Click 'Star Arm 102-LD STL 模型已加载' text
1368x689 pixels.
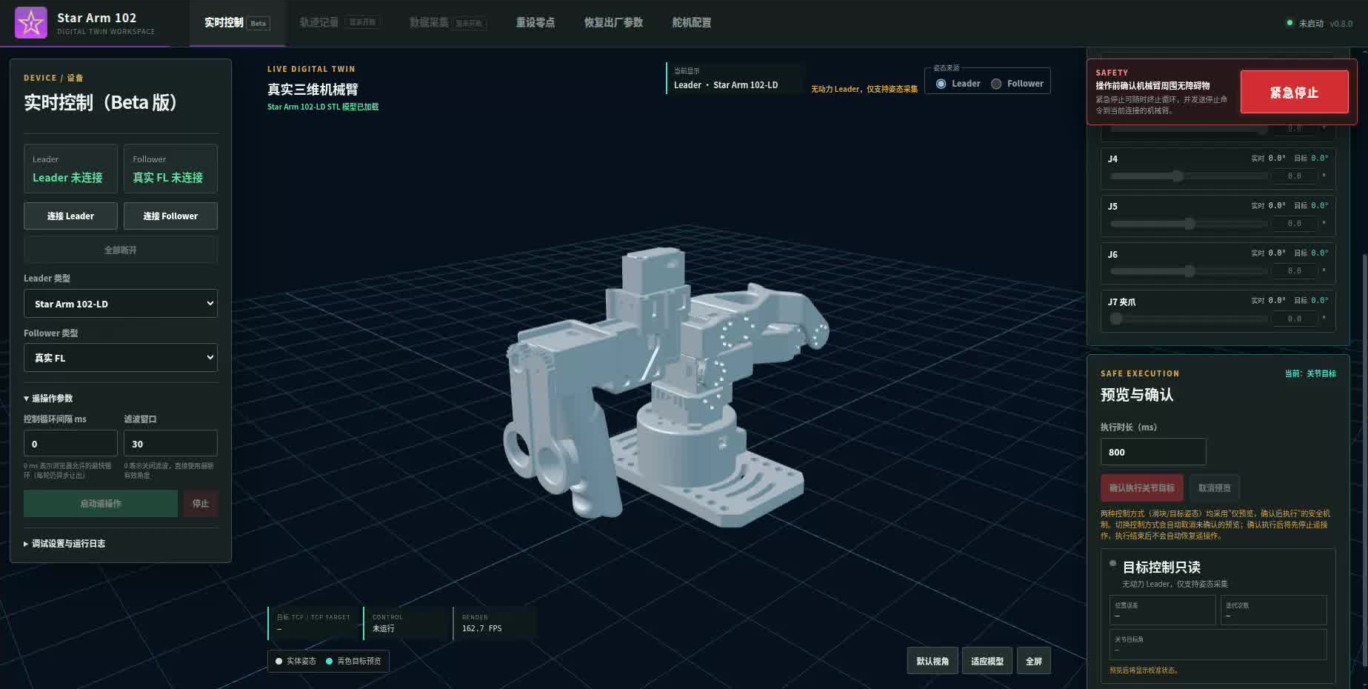click(323, 107)
